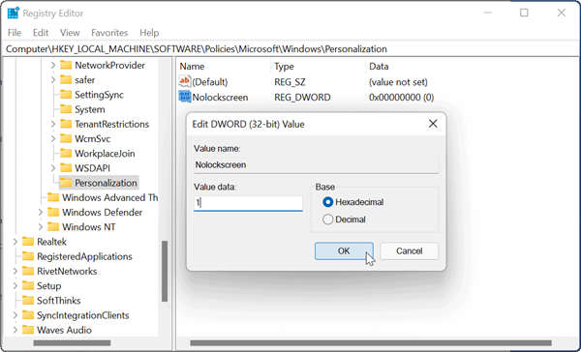Open the Favorites menu

pos(109,33)
